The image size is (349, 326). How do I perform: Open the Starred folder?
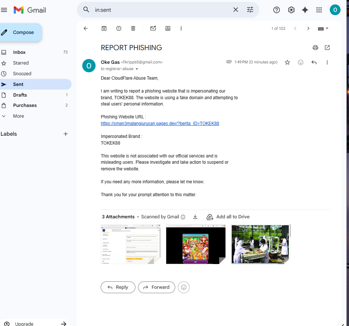pyautogui.click(x=36, y=63)
